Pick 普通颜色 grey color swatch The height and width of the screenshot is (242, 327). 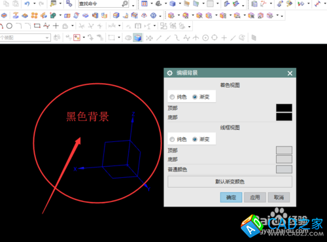284,169
